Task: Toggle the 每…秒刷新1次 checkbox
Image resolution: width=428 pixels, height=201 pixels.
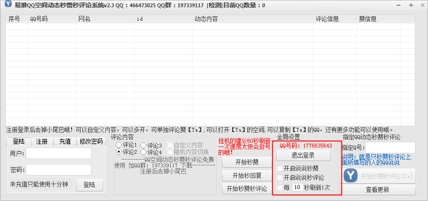Action: point(280,188)
